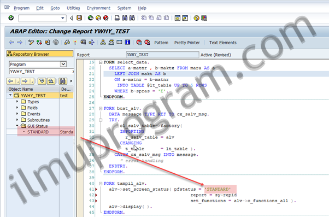Click the Save disk icon
The width and height of the screenshot is (329, 217).
point(79,18)
